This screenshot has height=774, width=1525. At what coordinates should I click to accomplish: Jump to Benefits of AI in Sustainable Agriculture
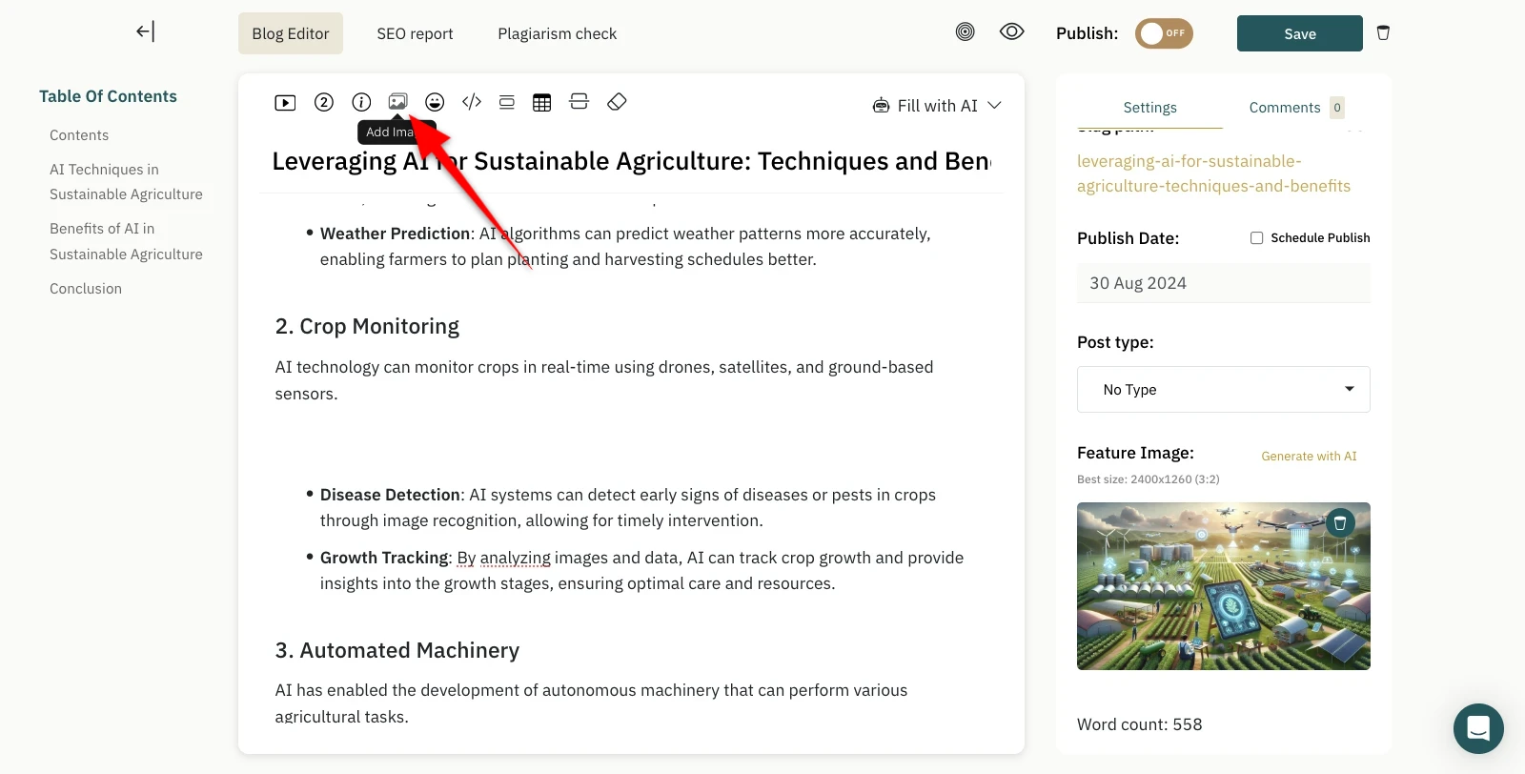(x=126, y=241)
